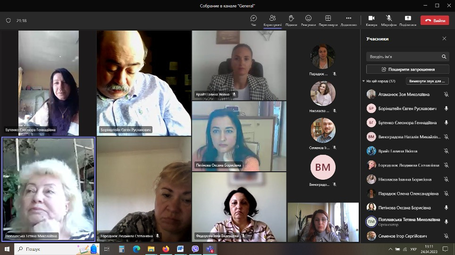Toggle mic icon for Виноградова Наталія Михайлівна
This screenshot has width=455, height=255.
447,137
